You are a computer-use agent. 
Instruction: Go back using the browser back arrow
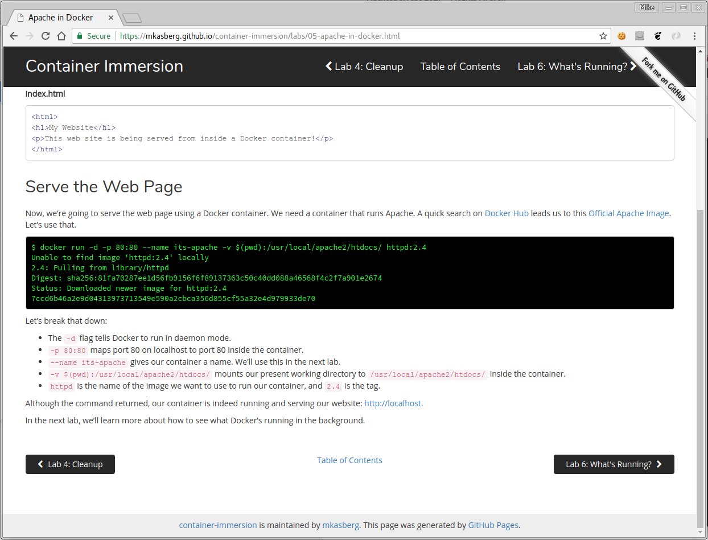coord(14,36)
